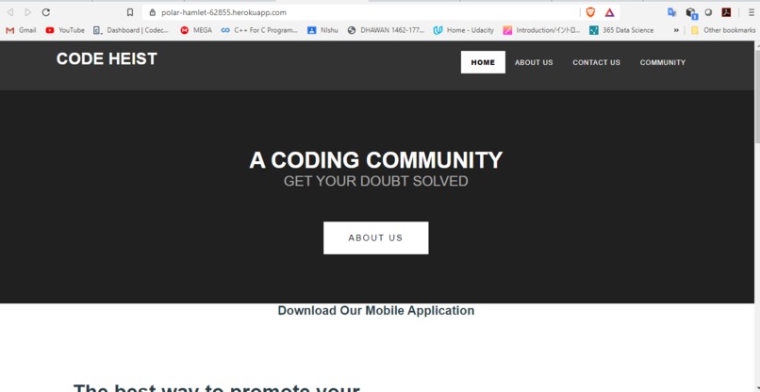Open the DHAWAN 1462-177 bookmark
760x392 pixels.
[386, 30]
